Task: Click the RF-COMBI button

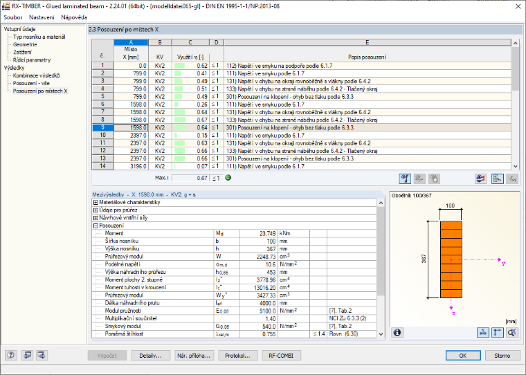Action: (x=281, y=356)
